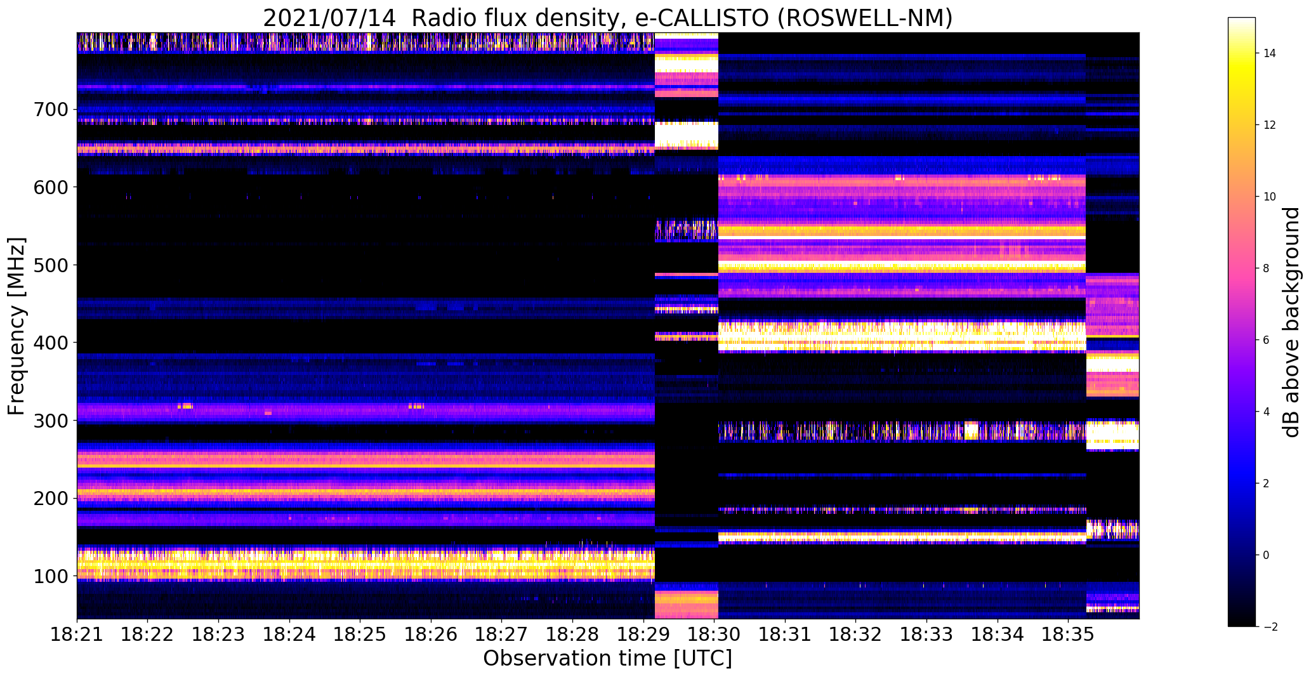The height and width of the screenshot is (677, 1311).
Task: Click the 200 MHz frequency tick label
Action: (49, 499)
